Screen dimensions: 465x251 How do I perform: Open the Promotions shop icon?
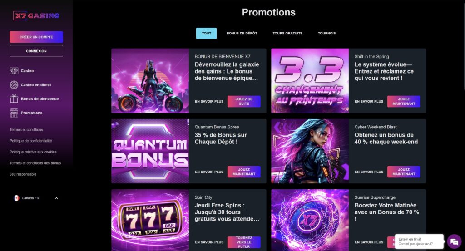(14, 113)
